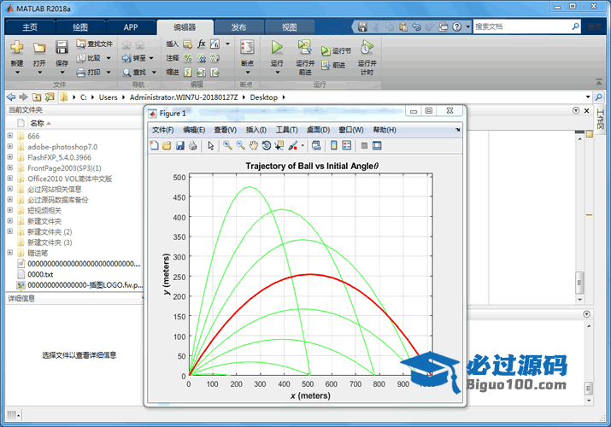The image size is (611, 427).
Task: Click the uncomment icon with the X
Action: pyautogui.click(x=202, y=58)
